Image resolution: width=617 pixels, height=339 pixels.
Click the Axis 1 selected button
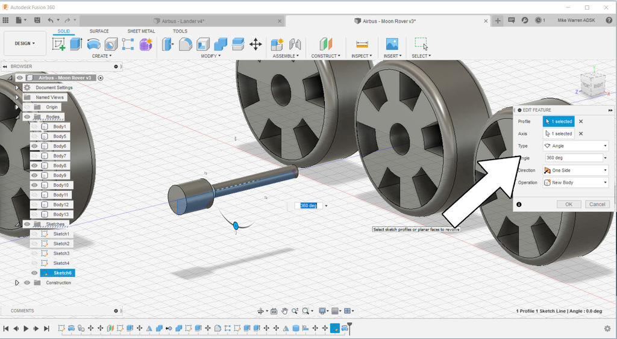tap(559, 134)
